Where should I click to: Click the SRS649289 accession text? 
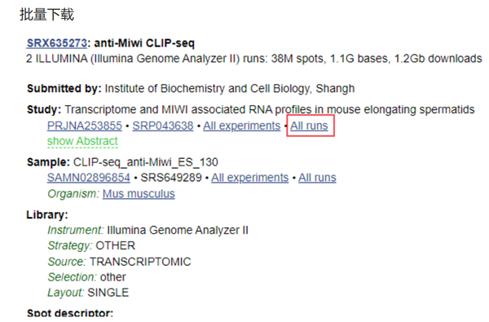click(x=171, y=178)
